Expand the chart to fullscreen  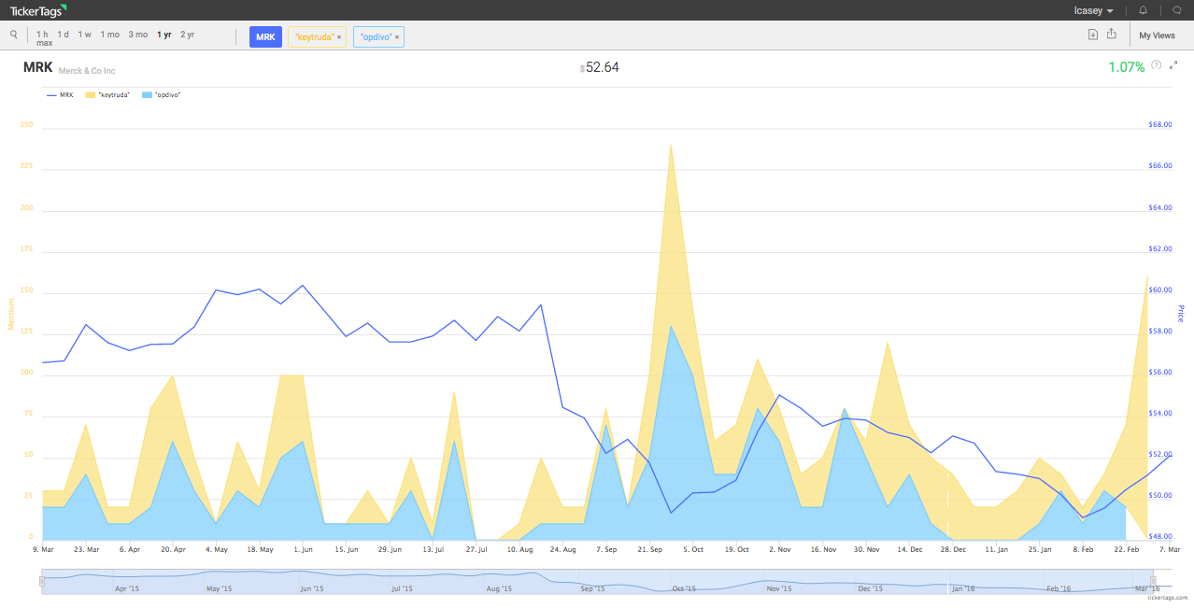[x=1173, y=64]
